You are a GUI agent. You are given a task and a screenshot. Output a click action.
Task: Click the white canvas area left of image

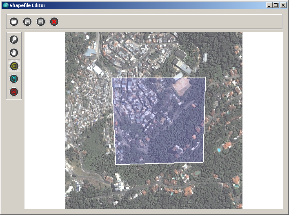45,122
